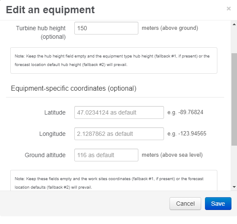Click the 'e.g. -123.94565' example text
The width and height of the screenshot is (237, 224).
pyautogui.click(x=187, y=134)
